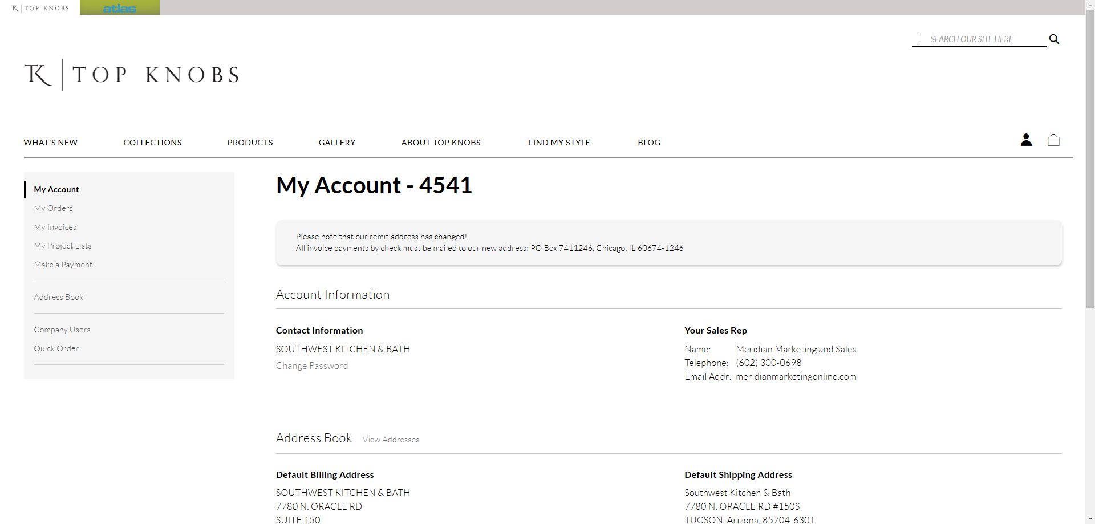Click the large Top Knobs logo
The image size is (1095, 524).
click(x=132, y=75)
